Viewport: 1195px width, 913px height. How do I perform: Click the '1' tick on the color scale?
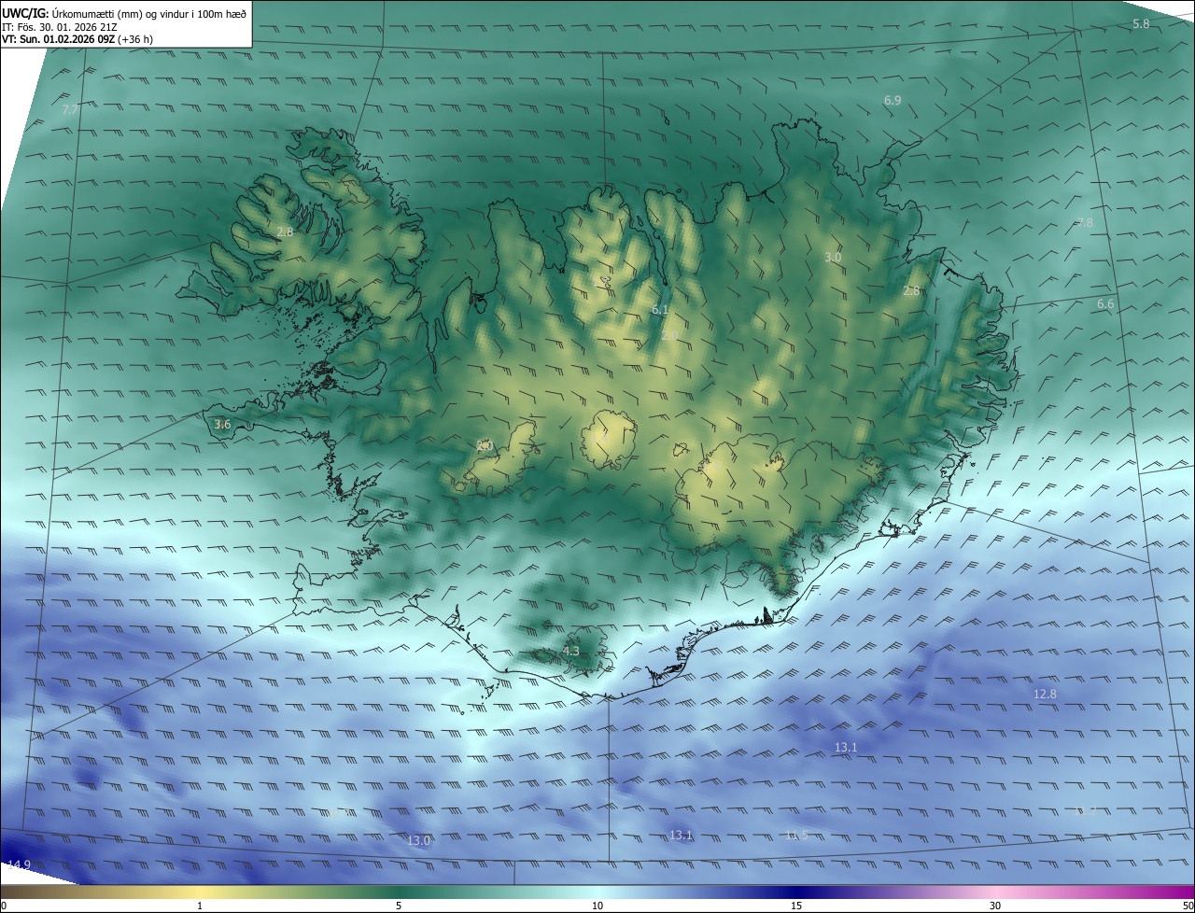(x=200, y=906)
